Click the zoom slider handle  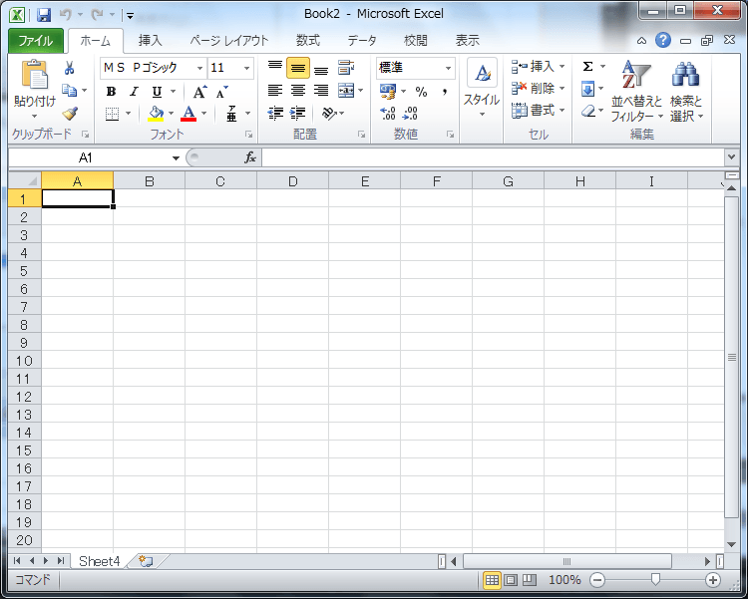click(655, 579)
